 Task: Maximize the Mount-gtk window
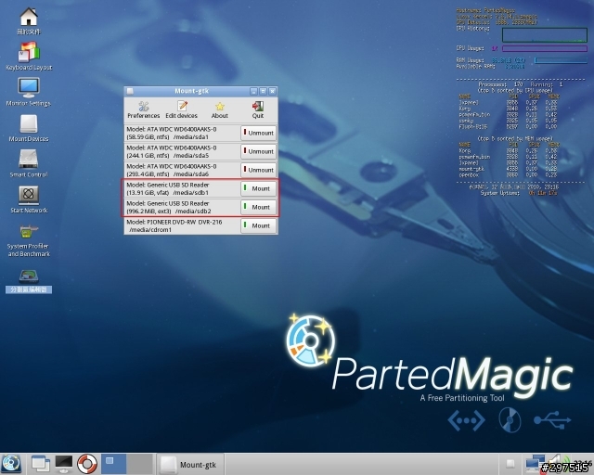coord(263,91)
